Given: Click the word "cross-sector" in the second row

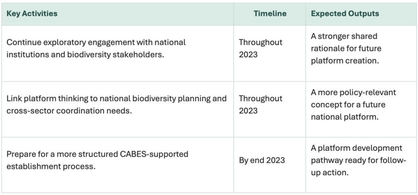Looking at the screenshot, I should [x=27, y=110].
